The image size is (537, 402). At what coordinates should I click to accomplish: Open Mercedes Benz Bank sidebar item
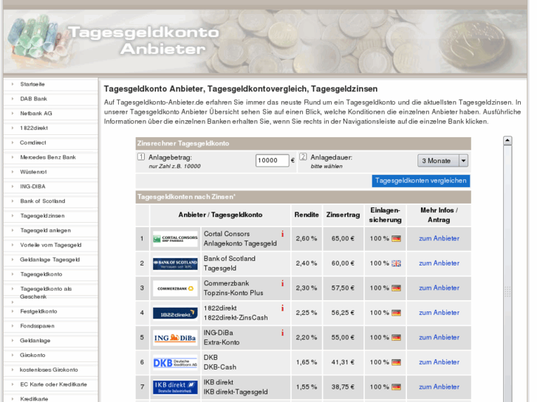[48, 157]
